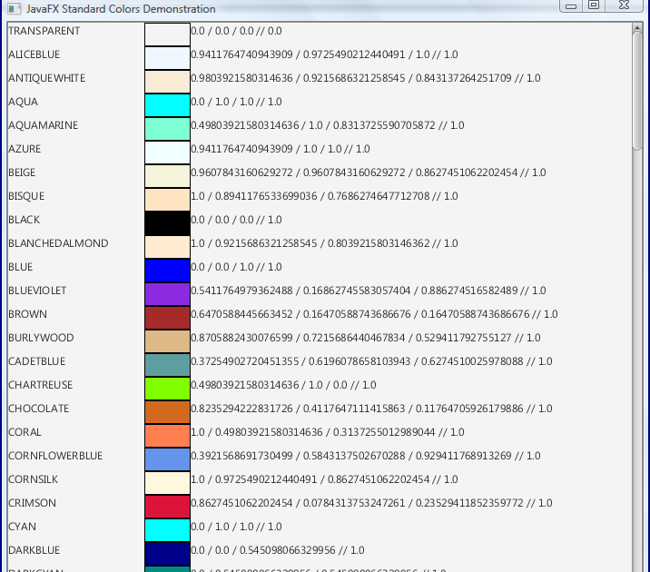Select the BISQUE label text
Viewport: 650px width, 572px height.
[26, 196]
